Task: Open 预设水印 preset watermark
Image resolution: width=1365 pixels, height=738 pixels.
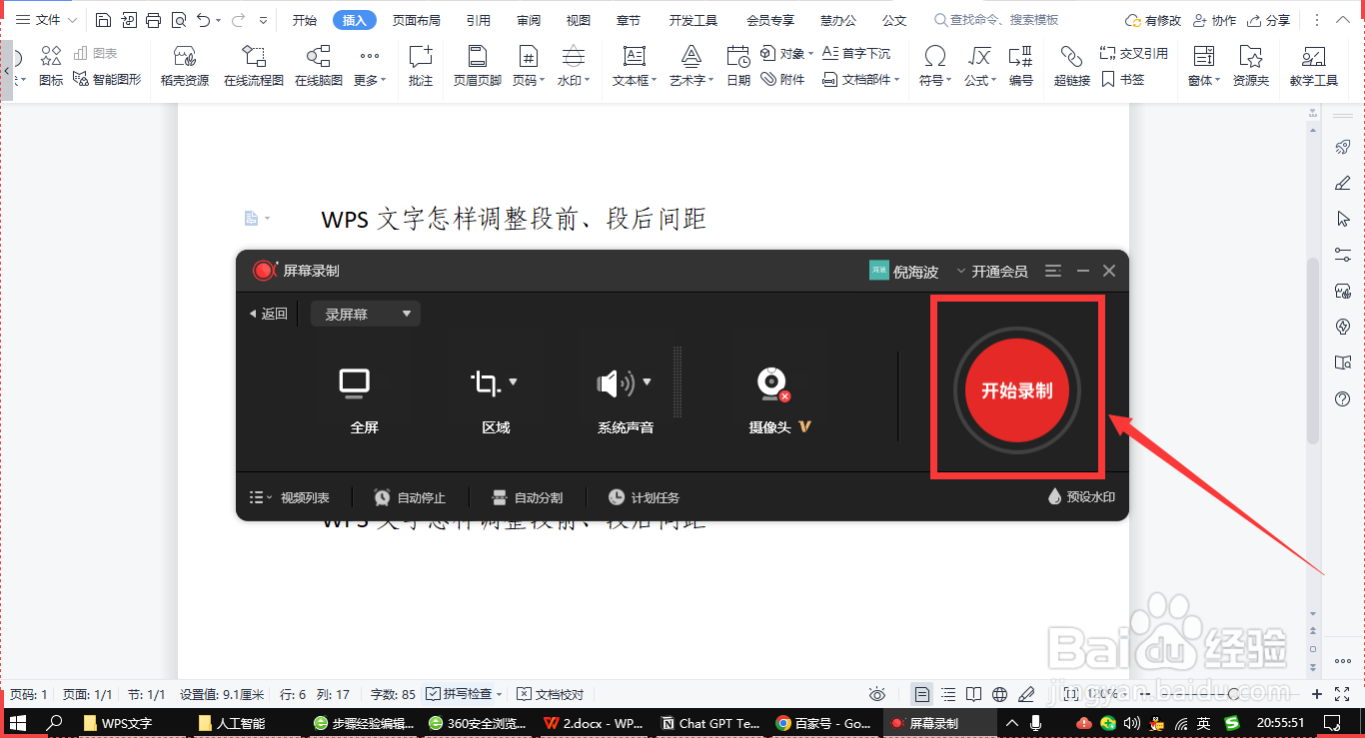Action: 1080,496
